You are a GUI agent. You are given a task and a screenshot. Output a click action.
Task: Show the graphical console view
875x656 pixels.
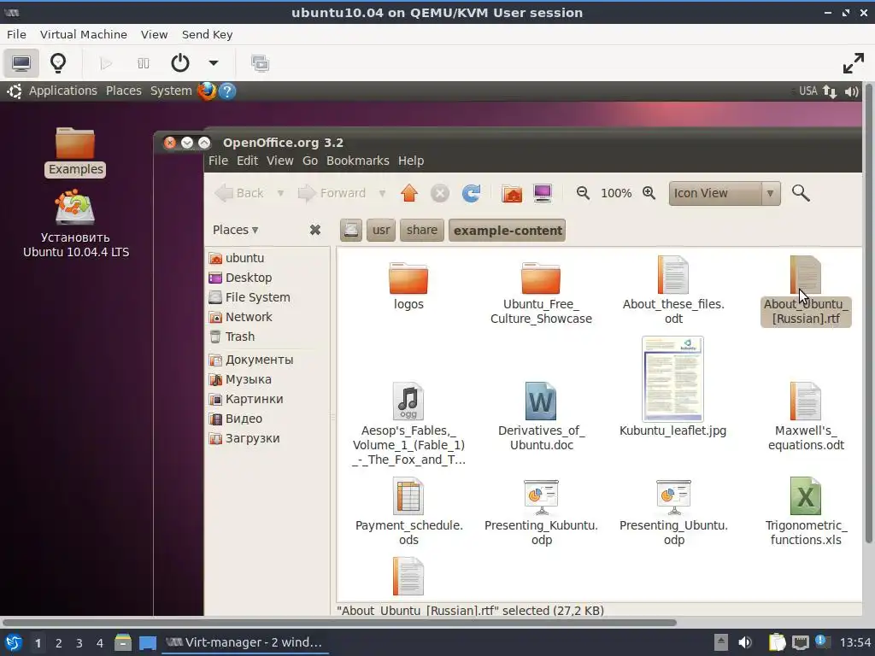(x=21, y=63)
